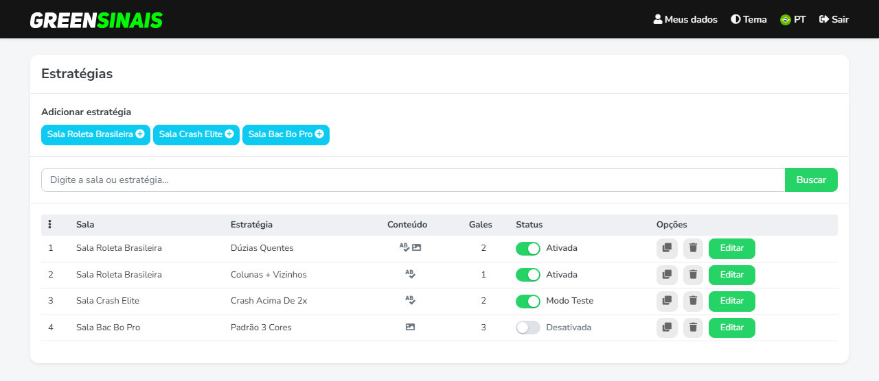The image size is (879, 381).
Task: Click the Buscar button
Action: click(x=811, y=180)
